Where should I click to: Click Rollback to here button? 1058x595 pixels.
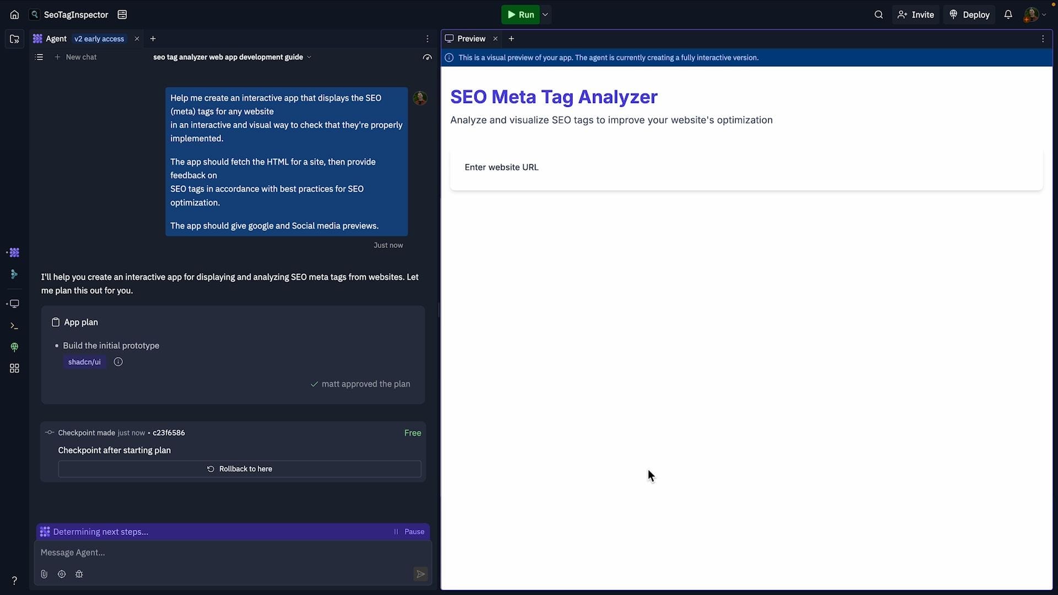click(x=239, y=469)
